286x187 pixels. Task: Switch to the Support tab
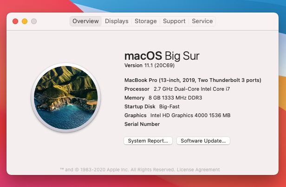(174, 21)
